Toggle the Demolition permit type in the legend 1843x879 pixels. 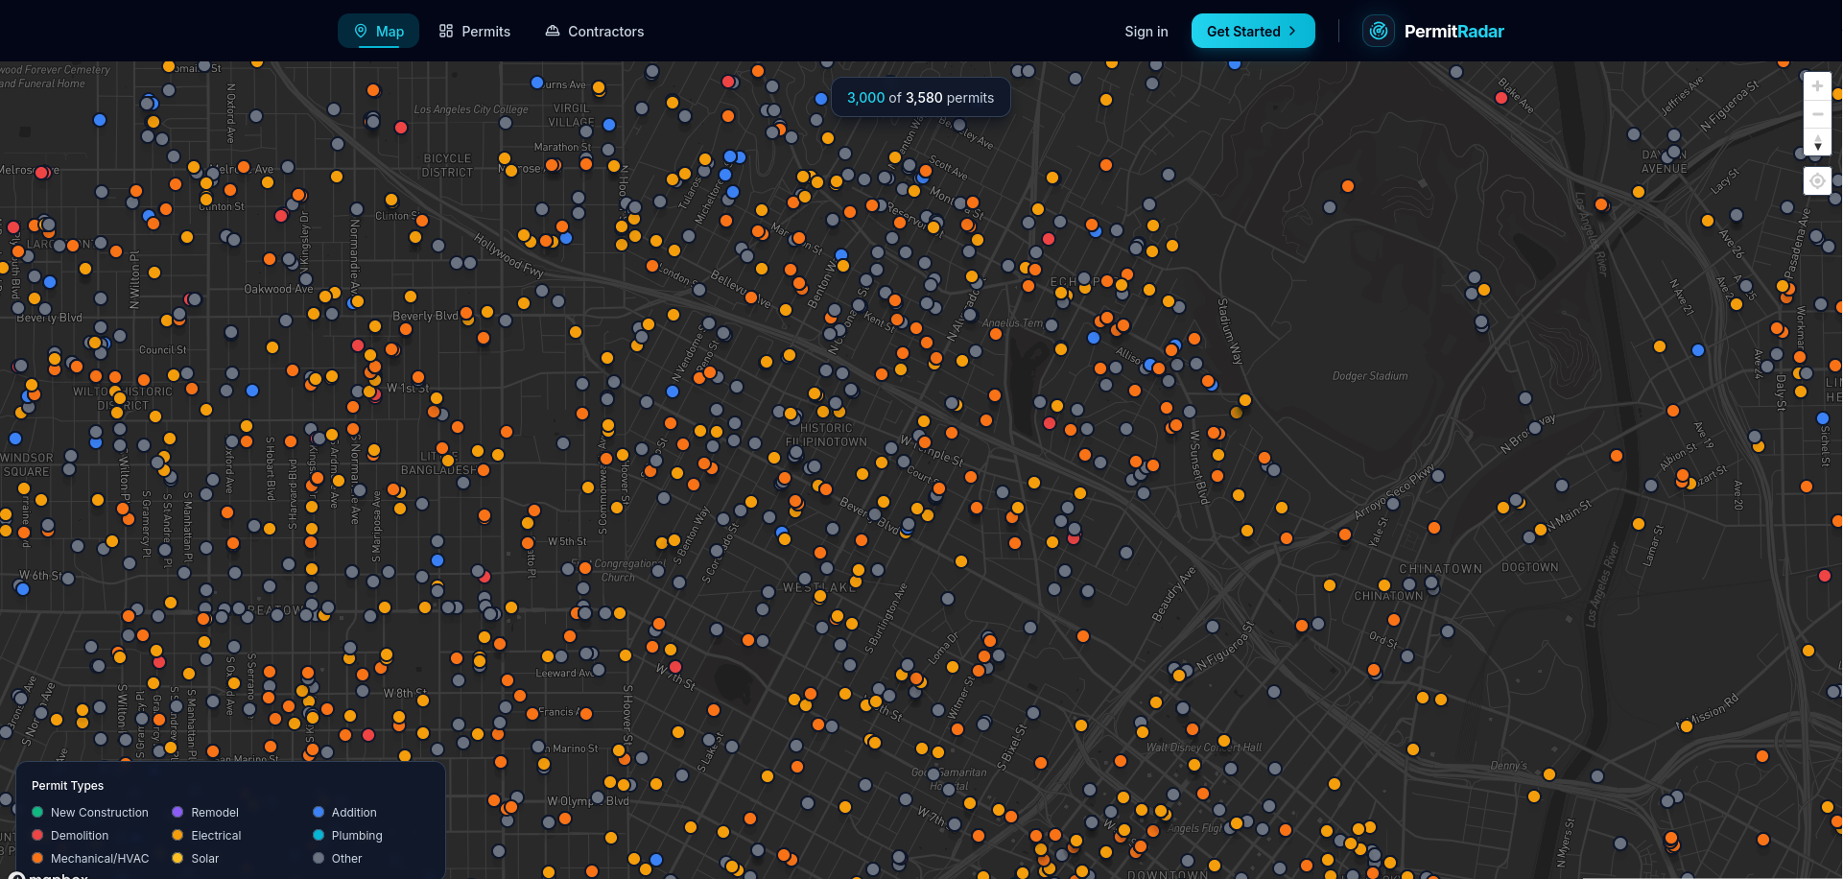(x=79, y=835)
